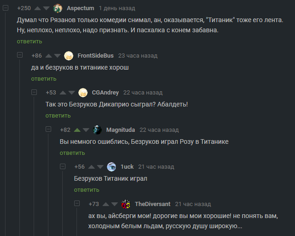Downvote CGAndrey's comment
This screenshot has height=236, width=295.
coord(71,93)
